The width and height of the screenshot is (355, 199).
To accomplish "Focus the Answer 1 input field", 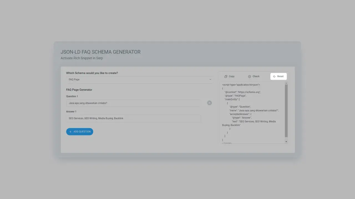I will [133, 118].
